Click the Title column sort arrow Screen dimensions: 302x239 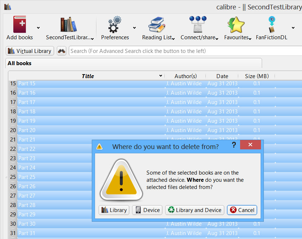(161, 76)
